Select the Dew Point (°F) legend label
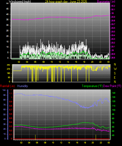122x146 pixels. [x=112, y=86]
